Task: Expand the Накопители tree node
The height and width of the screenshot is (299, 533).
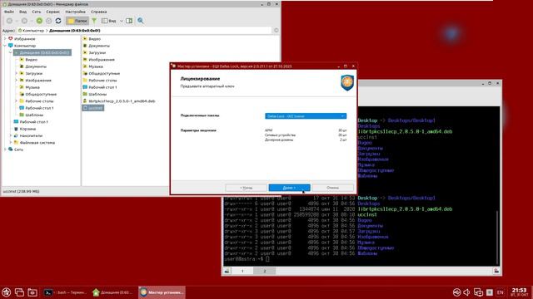Action: tap(10, 135)
